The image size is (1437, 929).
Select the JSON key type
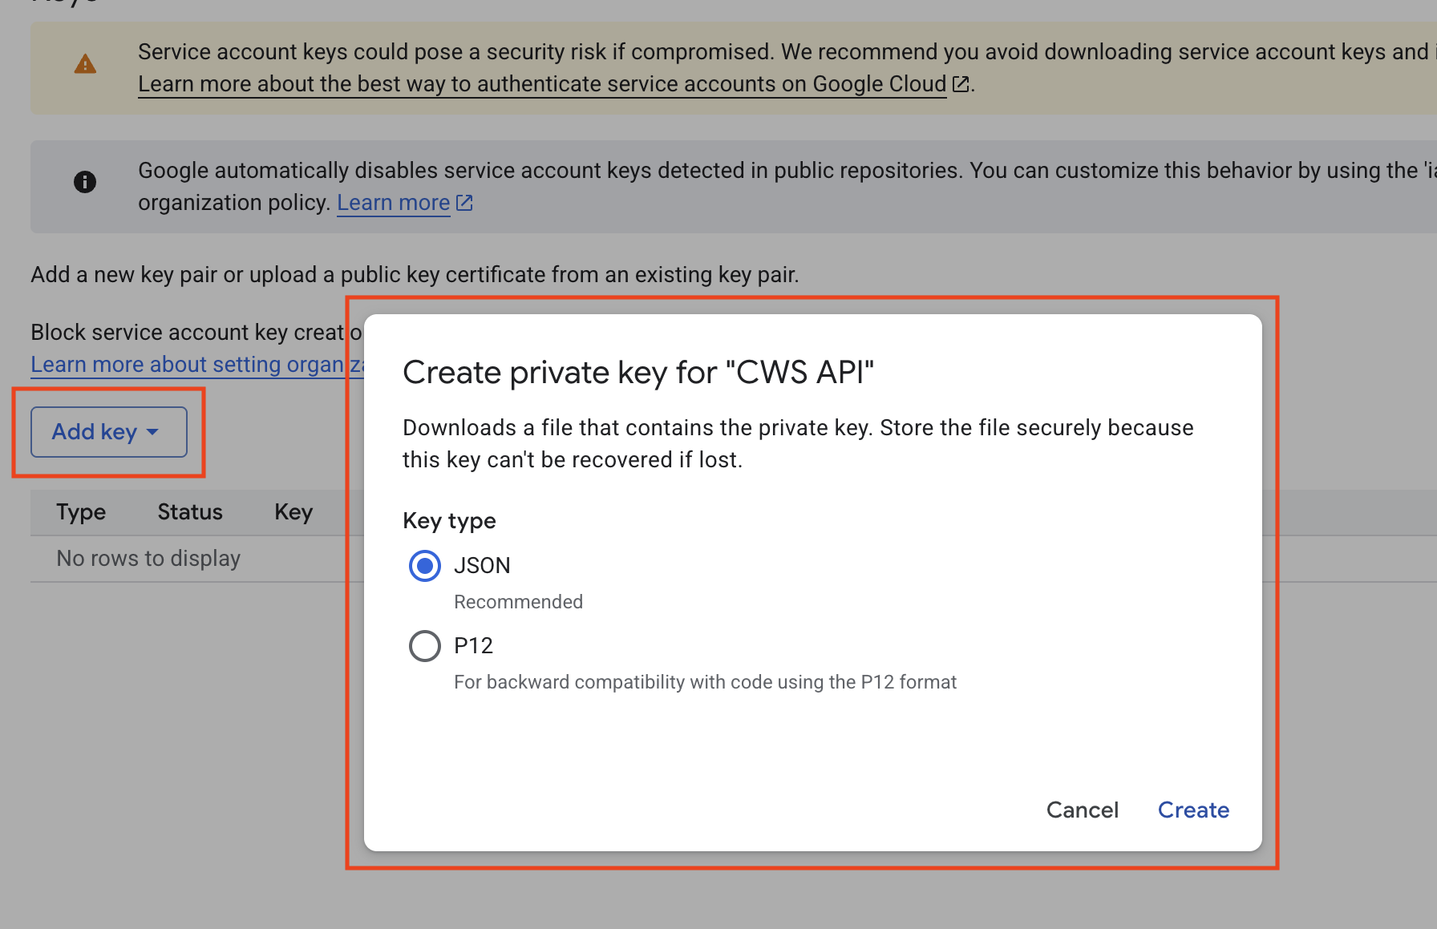click(424, 566)
